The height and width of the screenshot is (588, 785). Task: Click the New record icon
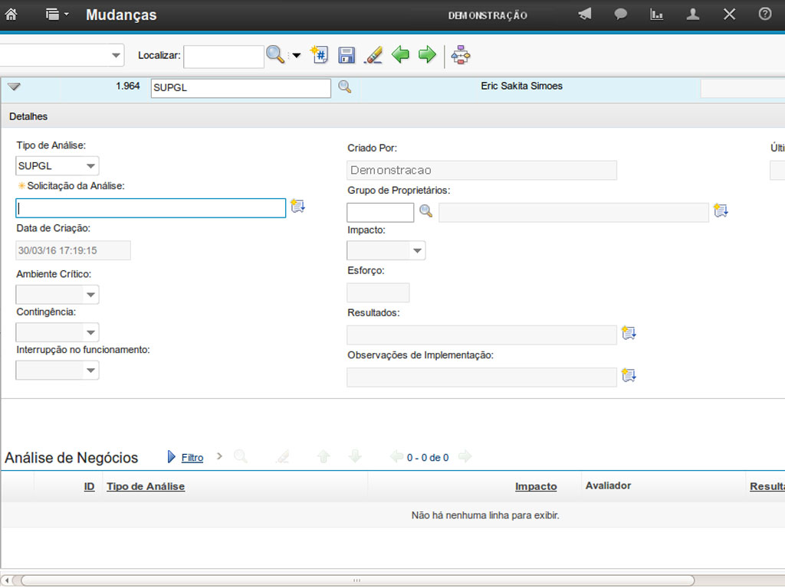tap(319, 55)
